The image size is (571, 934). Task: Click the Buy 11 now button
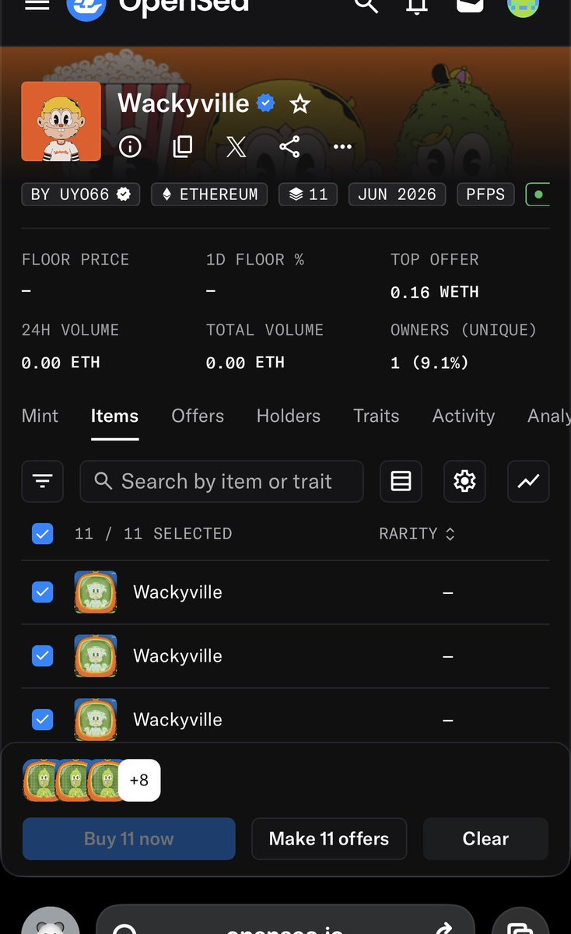tap(129, 838)
